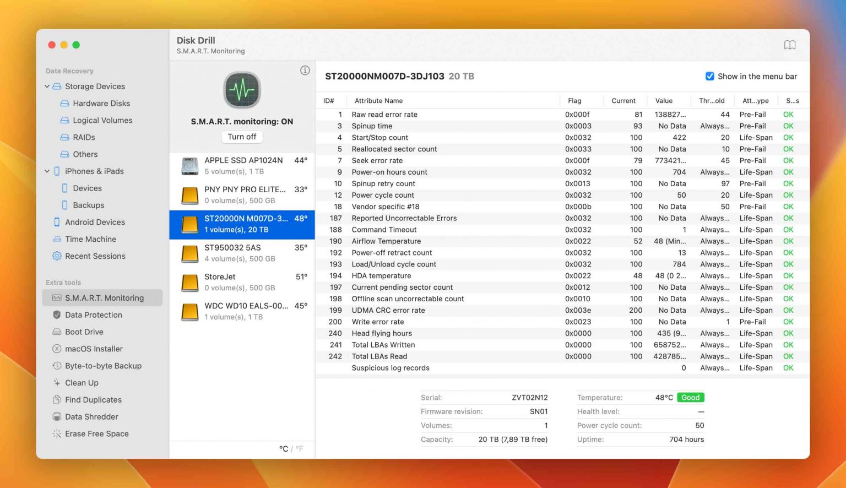Collapse the Storage Devices section
This screenshot has width=846, height=488.
click(x=47, y=86)
